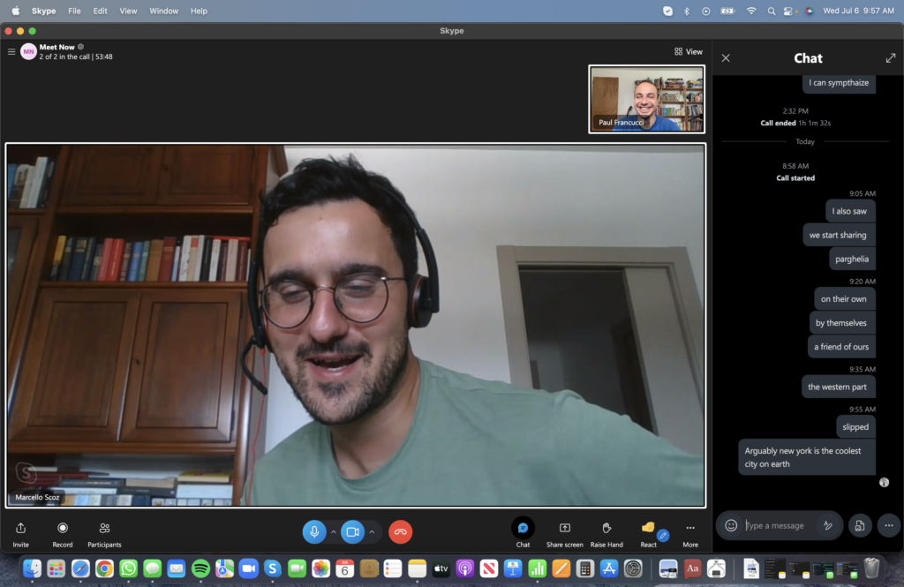Toggle the Chat panel button
The height and width of the screenshot is (587, 904).
pos(523,528)
